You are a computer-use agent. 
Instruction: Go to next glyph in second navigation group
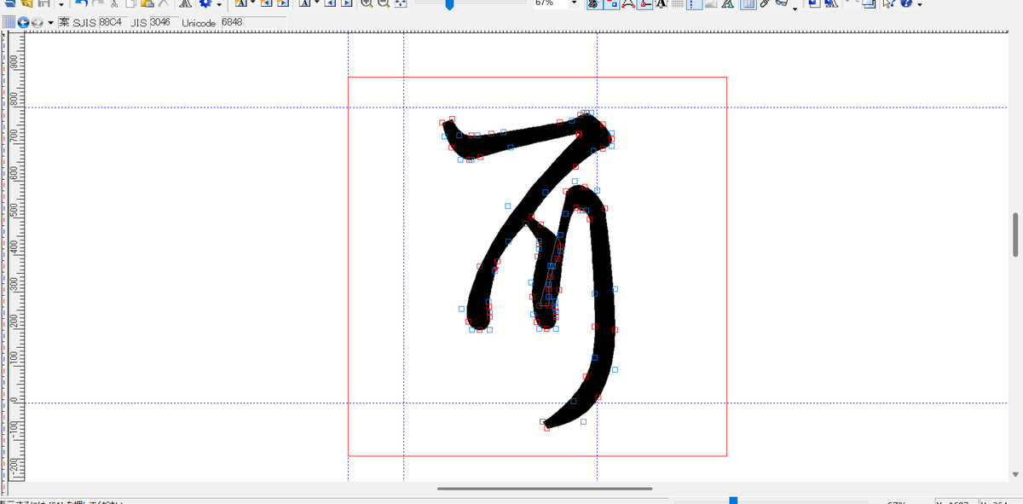pyautogui.click(x=346, y=3)
